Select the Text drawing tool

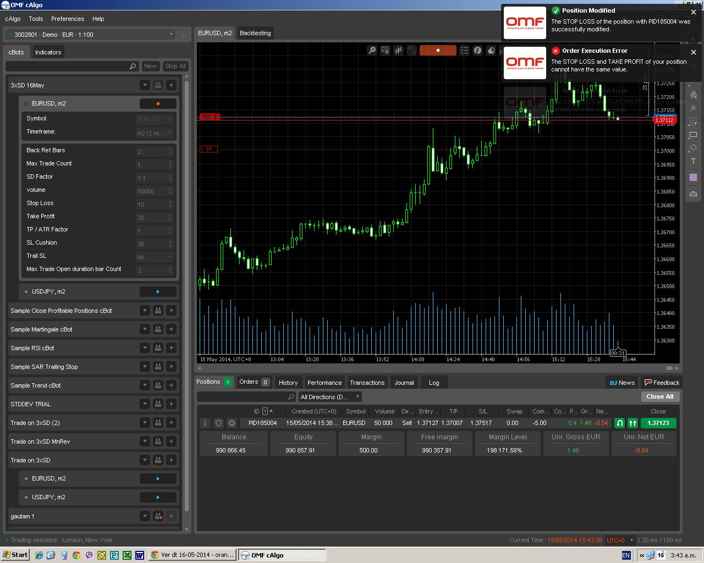pyautogui.click(x=693, y=161)
